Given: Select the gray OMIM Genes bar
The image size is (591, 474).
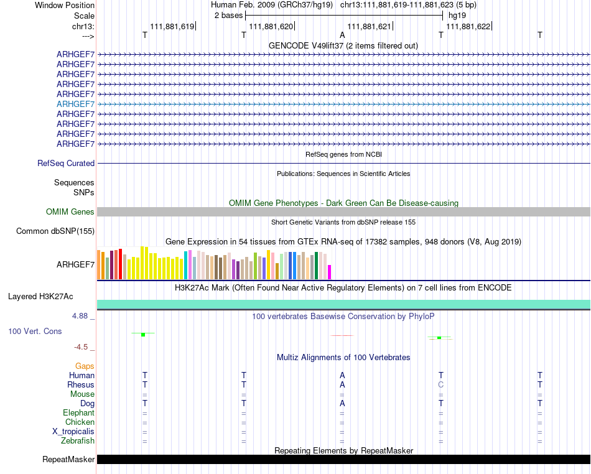Looking at the screenshot, I should pyautogui.click(x=343, y=211).
